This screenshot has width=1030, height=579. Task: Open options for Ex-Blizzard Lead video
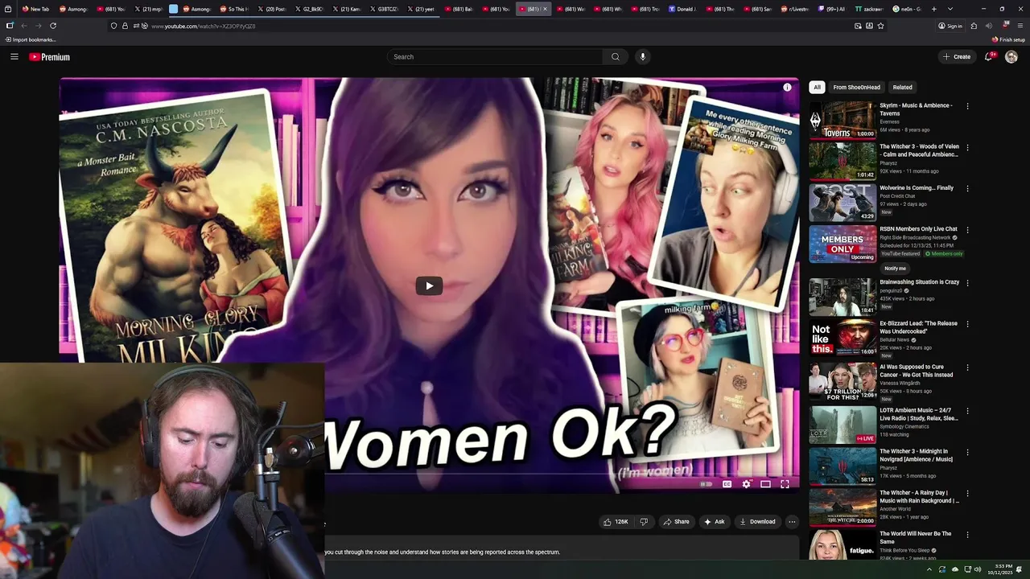click(967, 324)
